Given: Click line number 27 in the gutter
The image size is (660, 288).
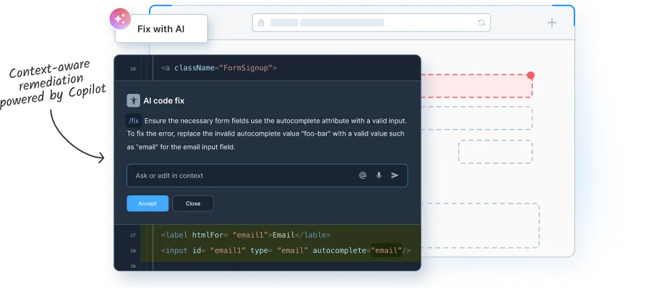Looking at the screenshot, I should (x=133, y=236).
